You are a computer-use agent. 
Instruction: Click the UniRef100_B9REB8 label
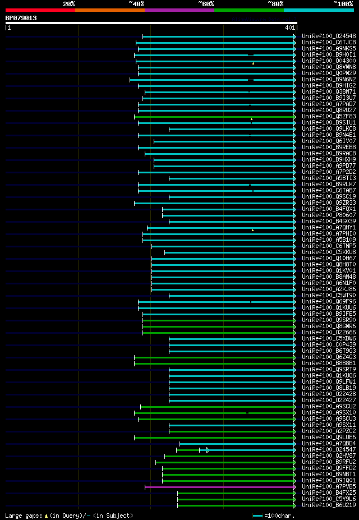[329, 148]
